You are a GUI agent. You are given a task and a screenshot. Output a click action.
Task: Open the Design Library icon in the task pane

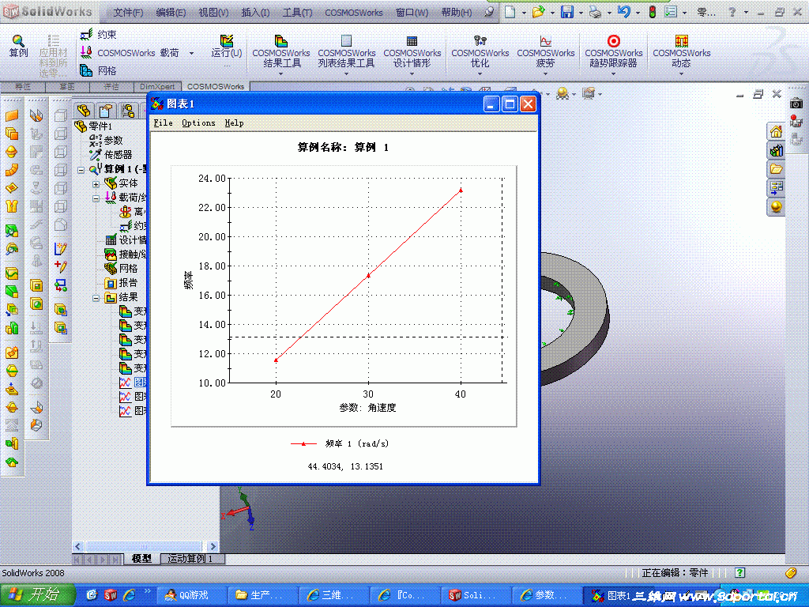(776, 150)
